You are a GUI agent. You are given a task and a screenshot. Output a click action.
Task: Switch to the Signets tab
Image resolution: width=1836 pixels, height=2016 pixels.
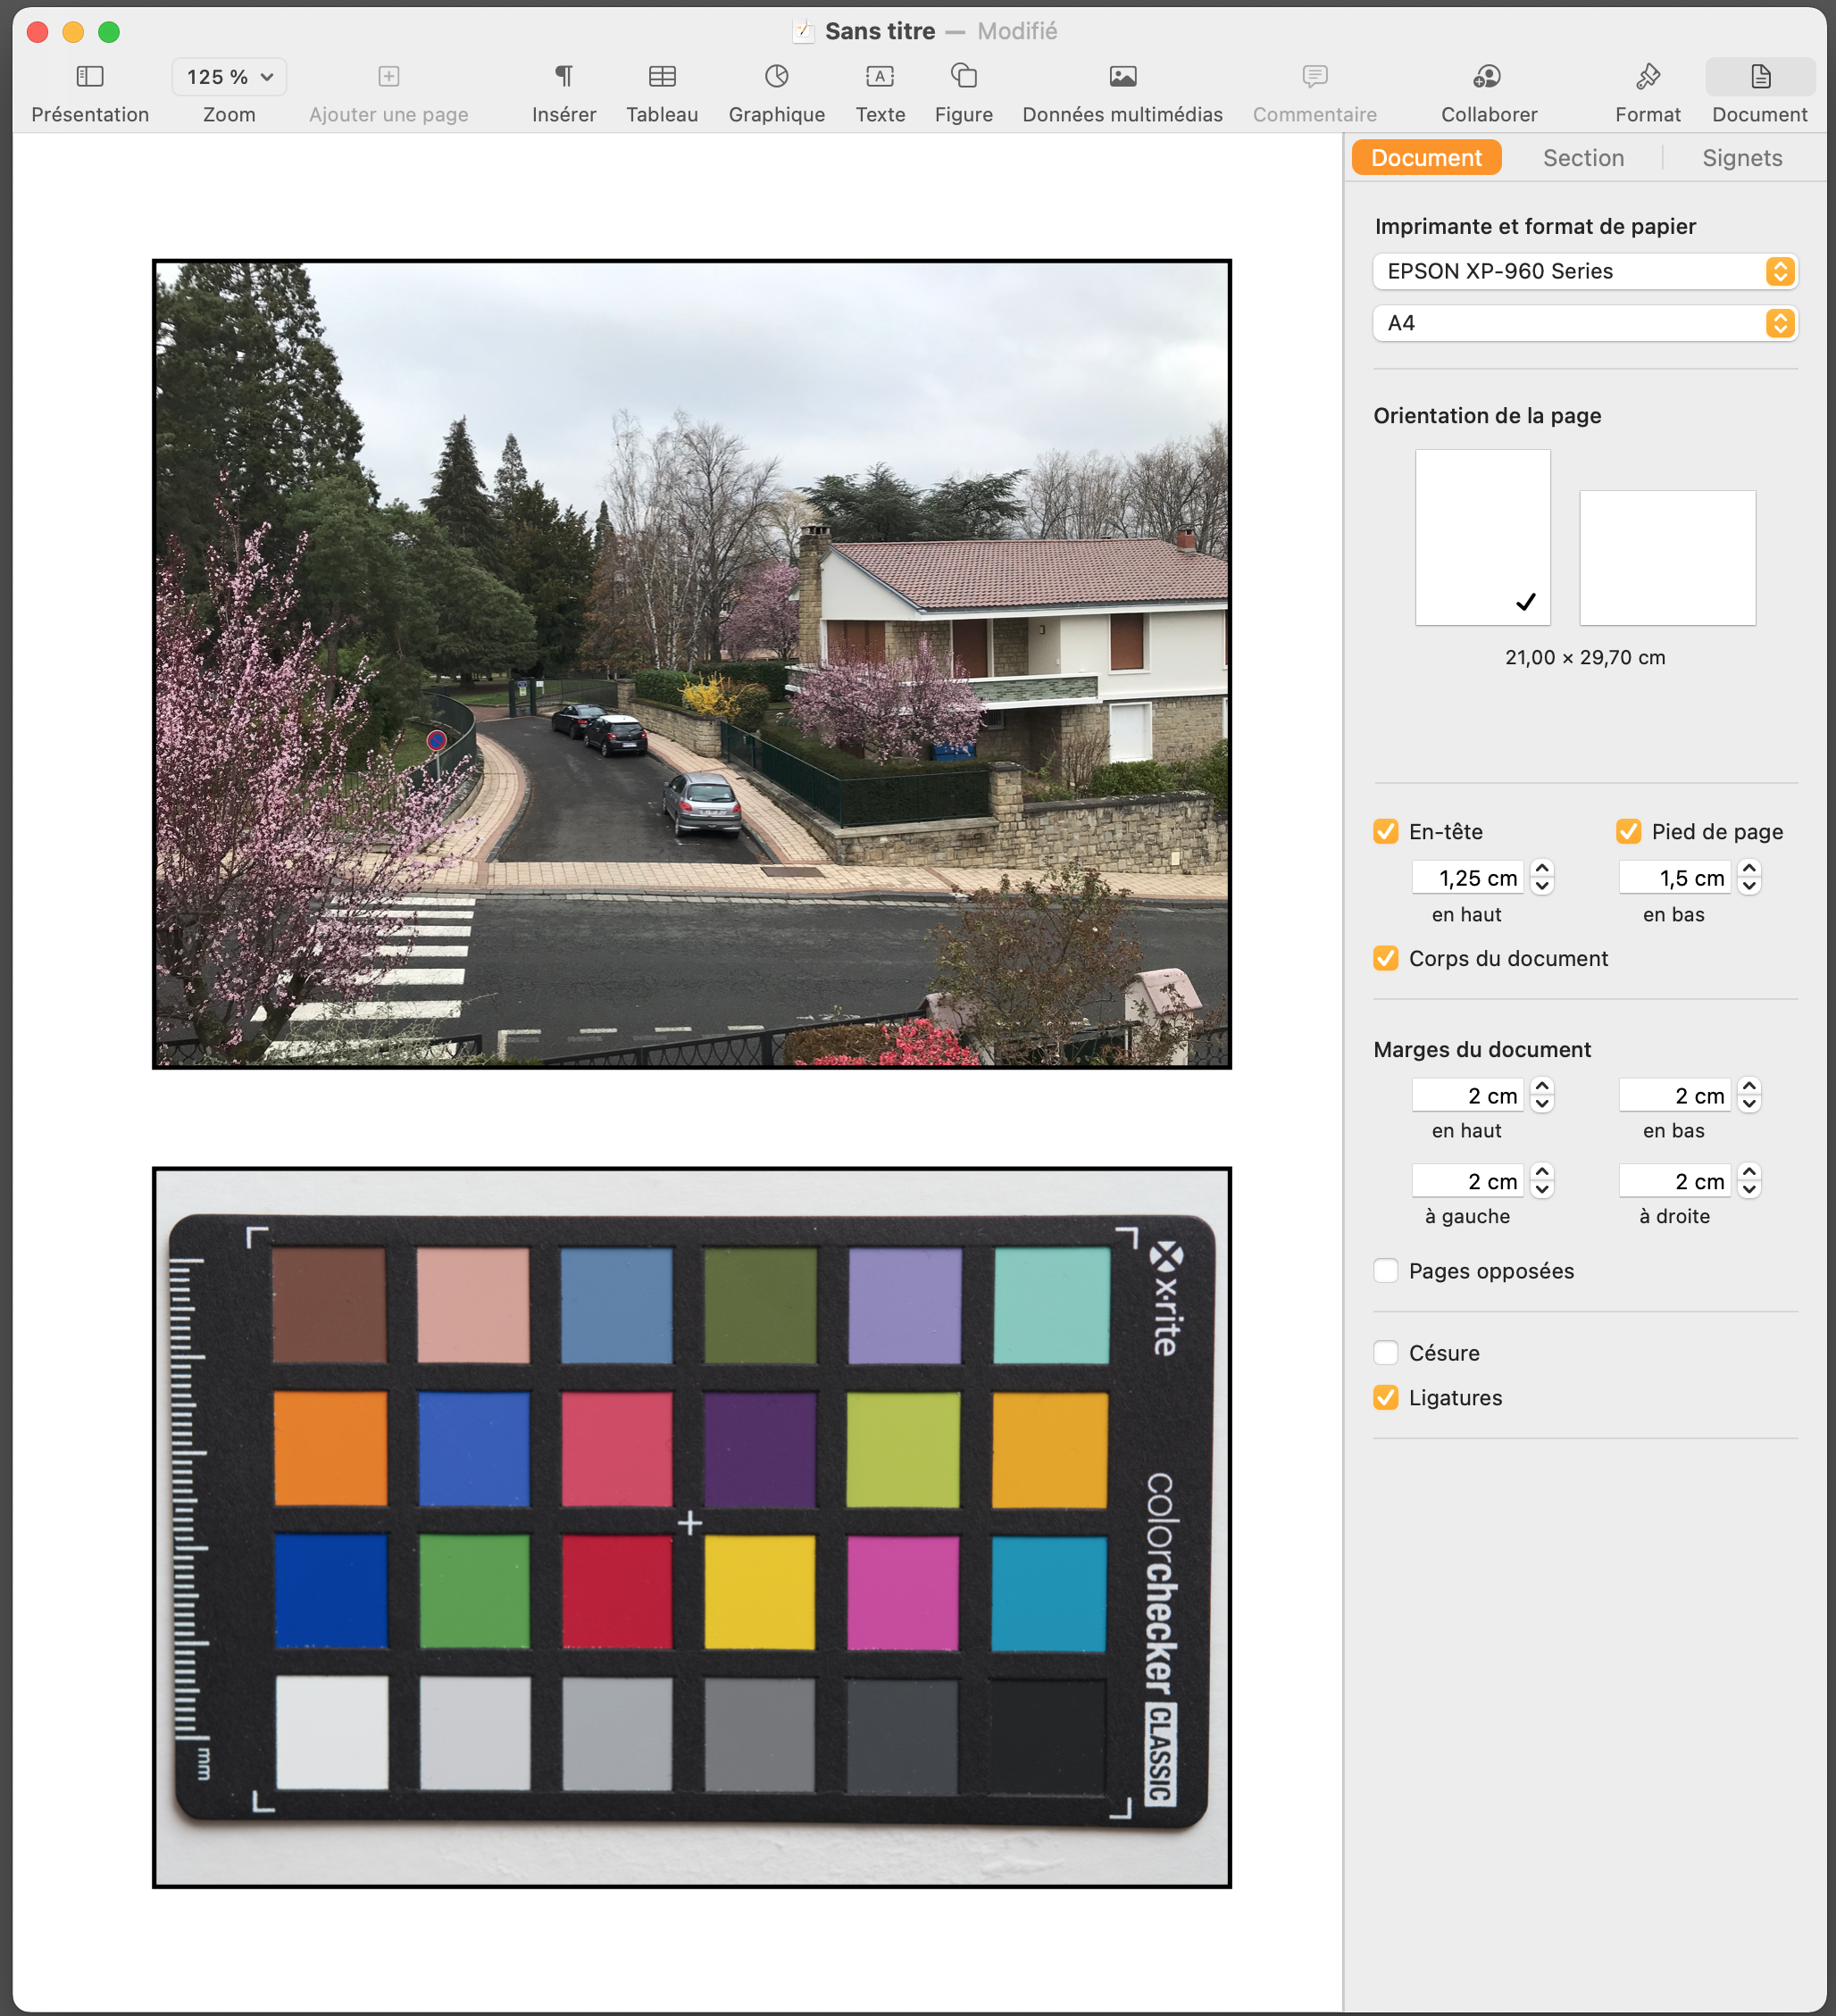(x=1741, y=158)
